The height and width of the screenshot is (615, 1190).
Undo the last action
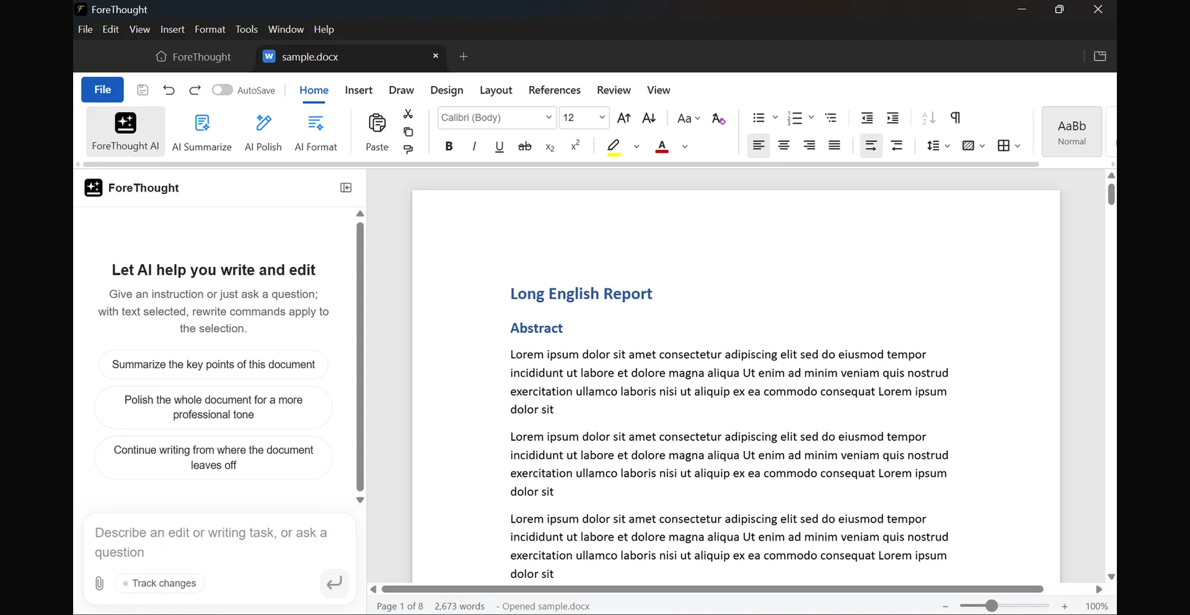(x=169, y=90)
